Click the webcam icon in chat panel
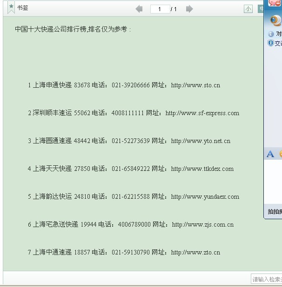Viewport: 282px width, 287px height. 276,20
